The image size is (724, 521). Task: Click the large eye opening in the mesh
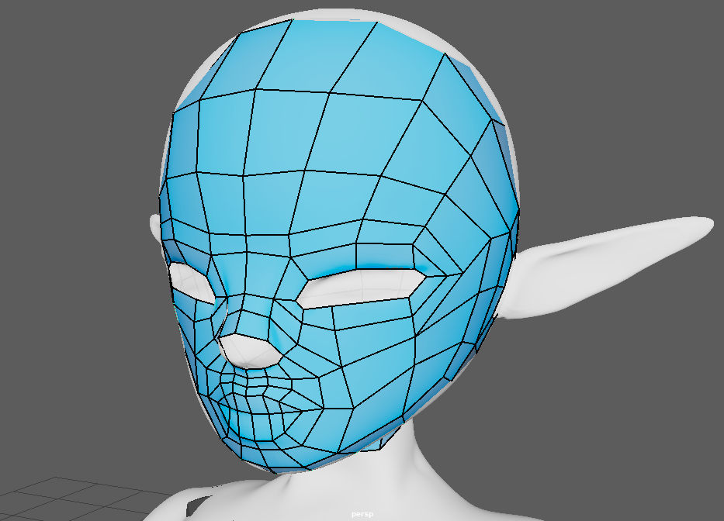[362, 288]
